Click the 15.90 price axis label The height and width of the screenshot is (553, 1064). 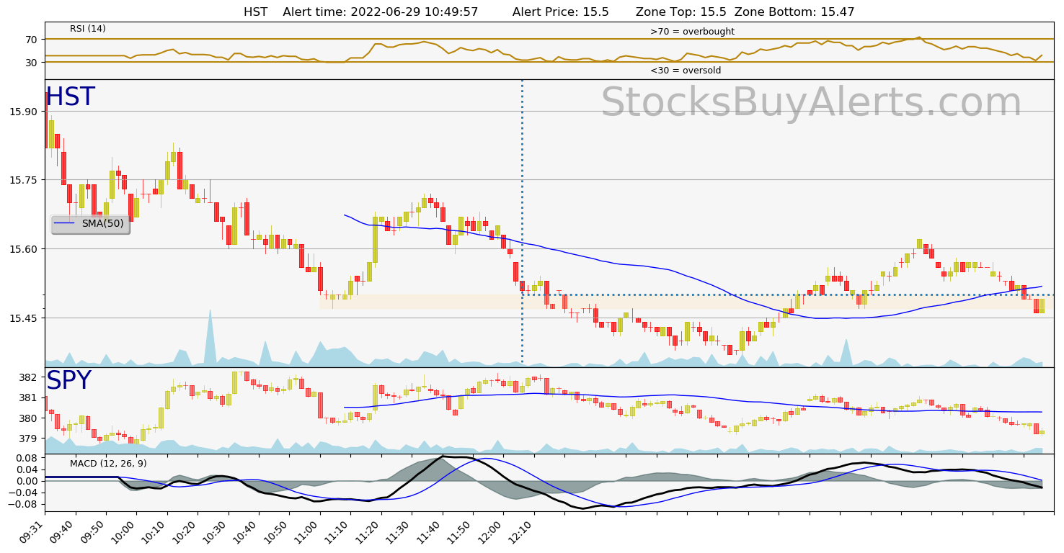point(25,112)
